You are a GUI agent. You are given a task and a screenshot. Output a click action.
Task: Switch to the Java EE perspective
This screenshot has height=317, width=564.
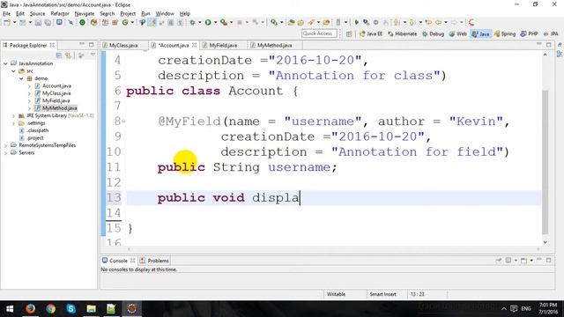[x=371, y=33]
